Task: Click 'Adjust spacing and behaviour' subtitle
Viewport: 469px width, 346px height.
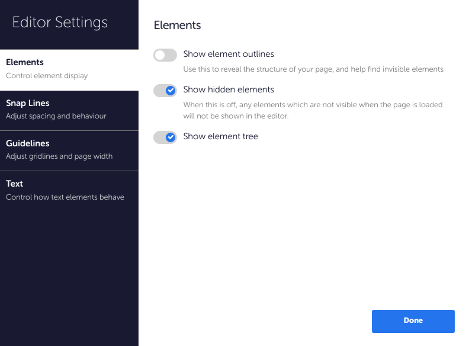Action: (x=56, y=116)
